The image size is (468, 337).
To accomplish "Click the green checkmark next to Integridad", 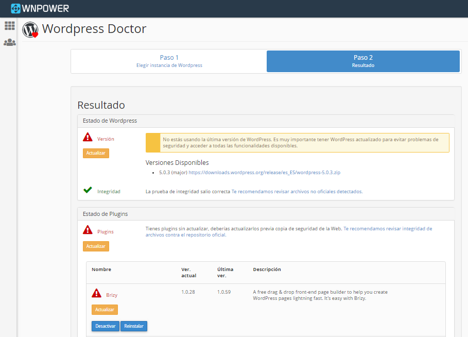I will [88, 190].
